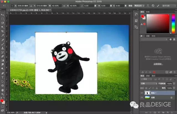This screenshot has height=114, width=177.
Task: Open the fill 100% slider arrow
Action: click(x=174, y=88)
